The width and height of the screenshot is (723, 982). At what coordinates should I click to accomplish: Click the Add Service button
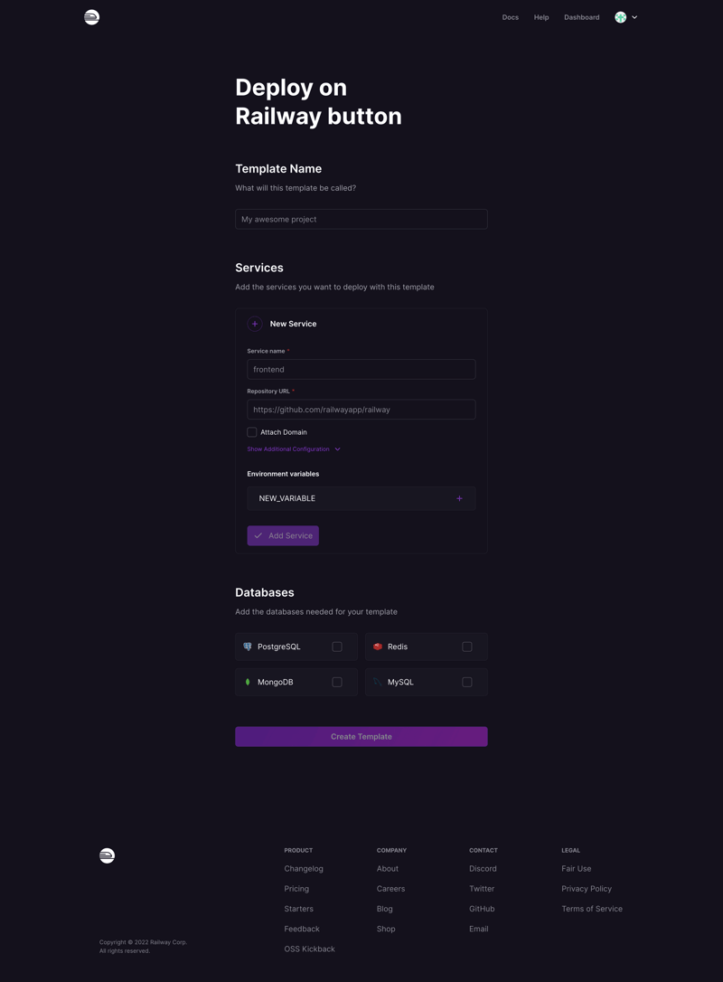coord(283,535)
